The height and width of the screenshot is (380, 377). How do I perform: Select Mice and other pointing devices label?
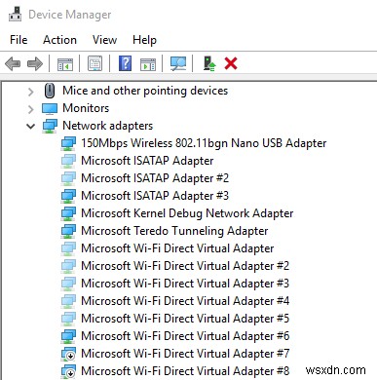[145, 91]
